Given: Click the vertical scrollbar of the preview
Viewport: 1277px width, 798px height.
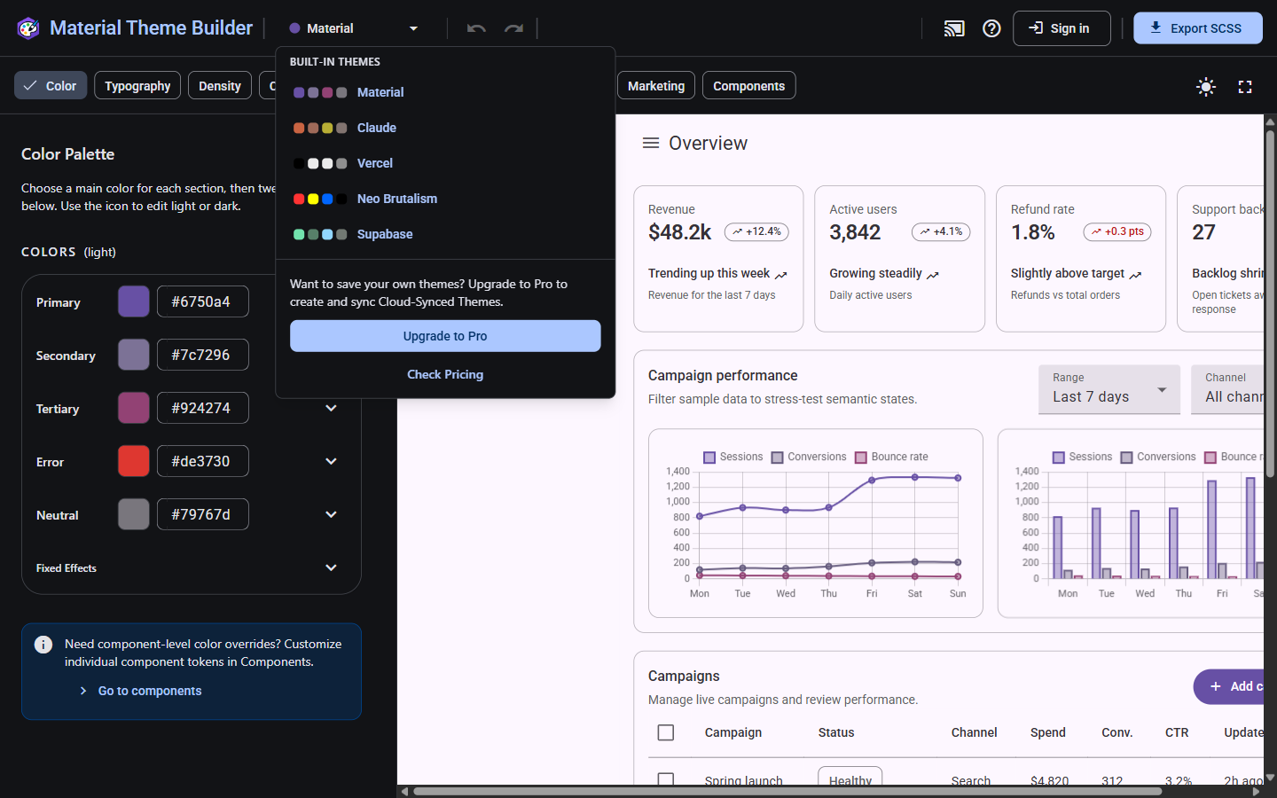Looking at the screenshot, I should [x=1270, y=306].
